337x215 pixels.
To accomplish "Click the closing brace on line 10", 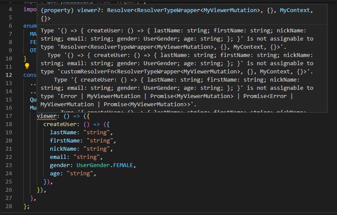I will 25,59.
